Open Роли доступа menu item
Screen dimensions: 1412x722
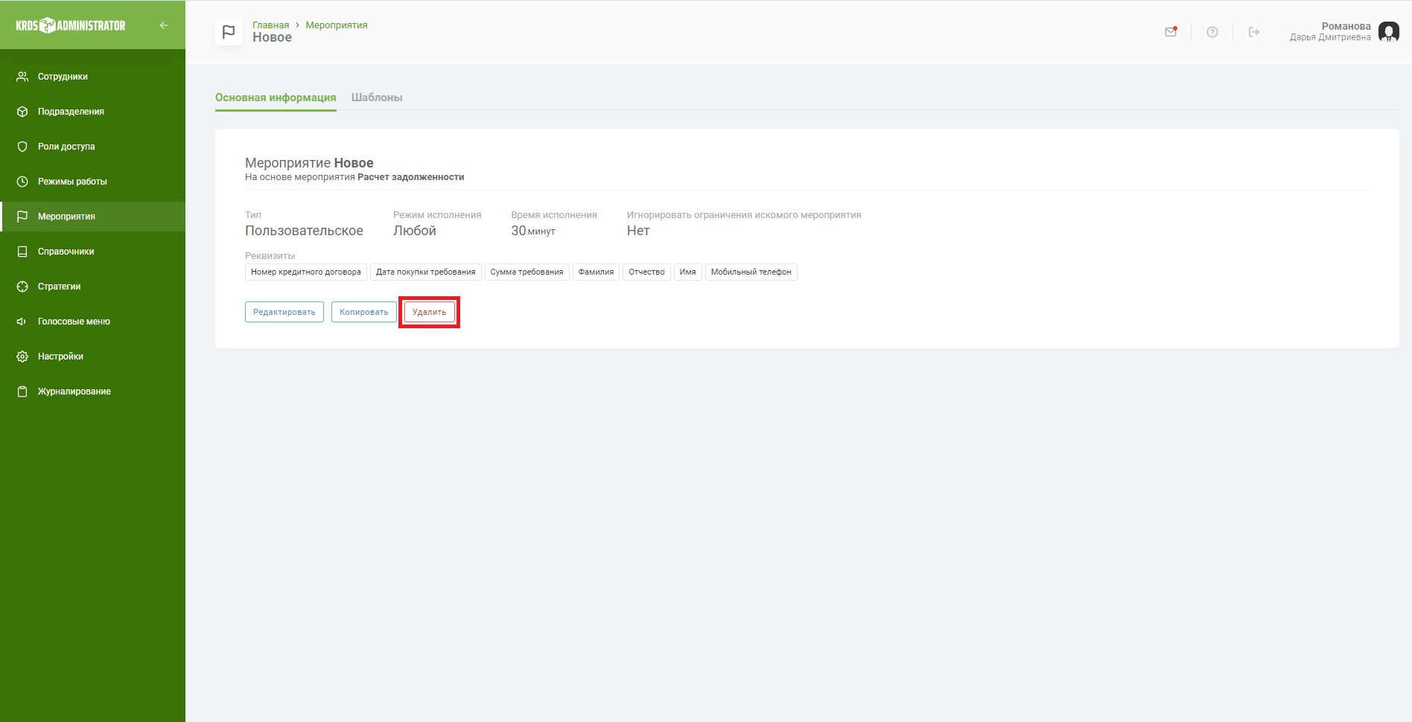66,147
